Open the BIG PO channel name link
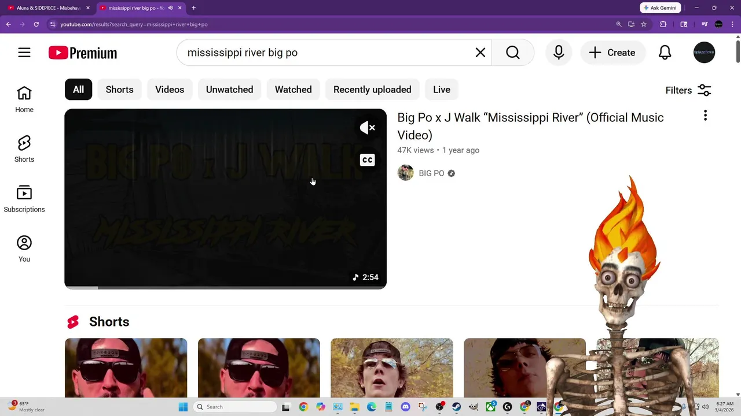Screen dimensions: 741x416 [431, 173]
